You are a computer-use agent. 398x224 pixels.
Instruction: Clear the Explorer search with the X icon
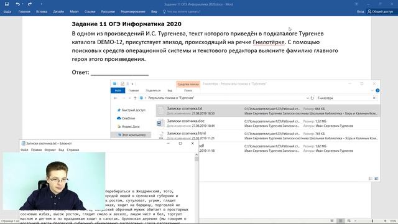[374, 98]
